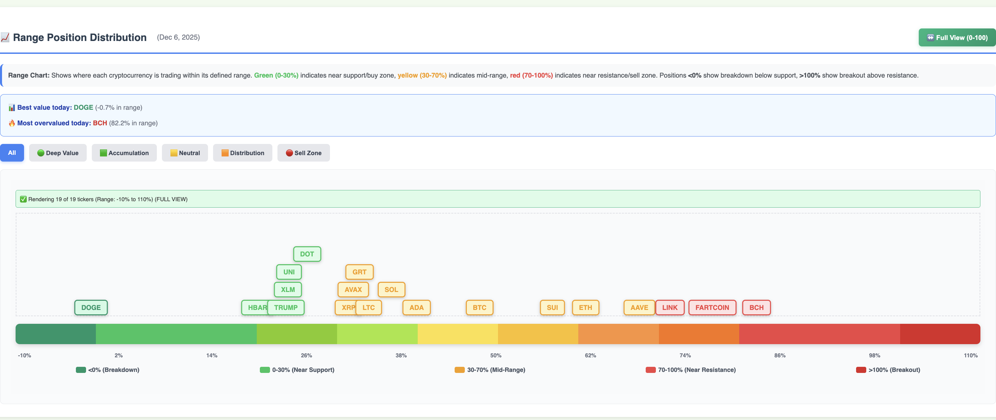
Task: Click the dark red breakout segment of range bar
Action: [939, 334]
